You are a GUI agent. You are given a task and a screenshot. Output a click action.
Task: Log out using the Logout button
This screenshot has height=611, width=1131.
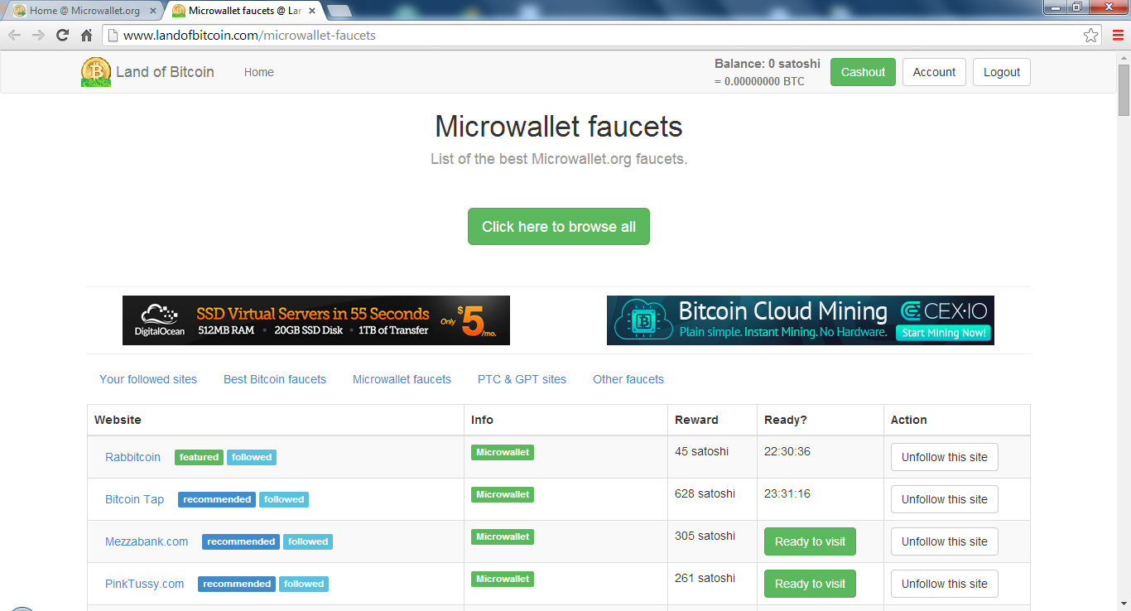[x=1002, y=72]
